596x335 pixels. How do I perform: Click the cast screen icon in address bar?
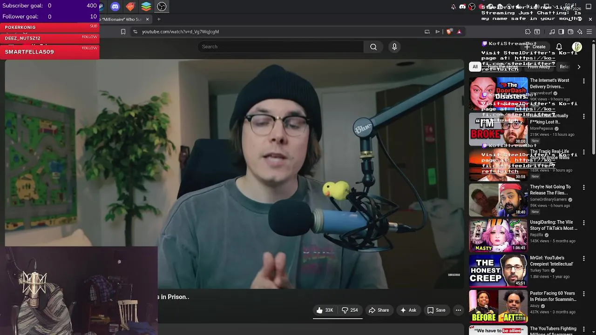point(427,32)
